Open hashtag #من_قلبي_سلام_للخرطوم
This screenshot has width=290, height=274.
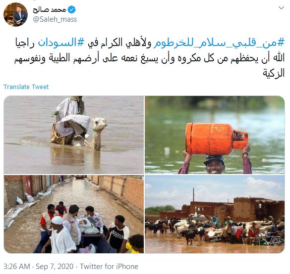219,43
